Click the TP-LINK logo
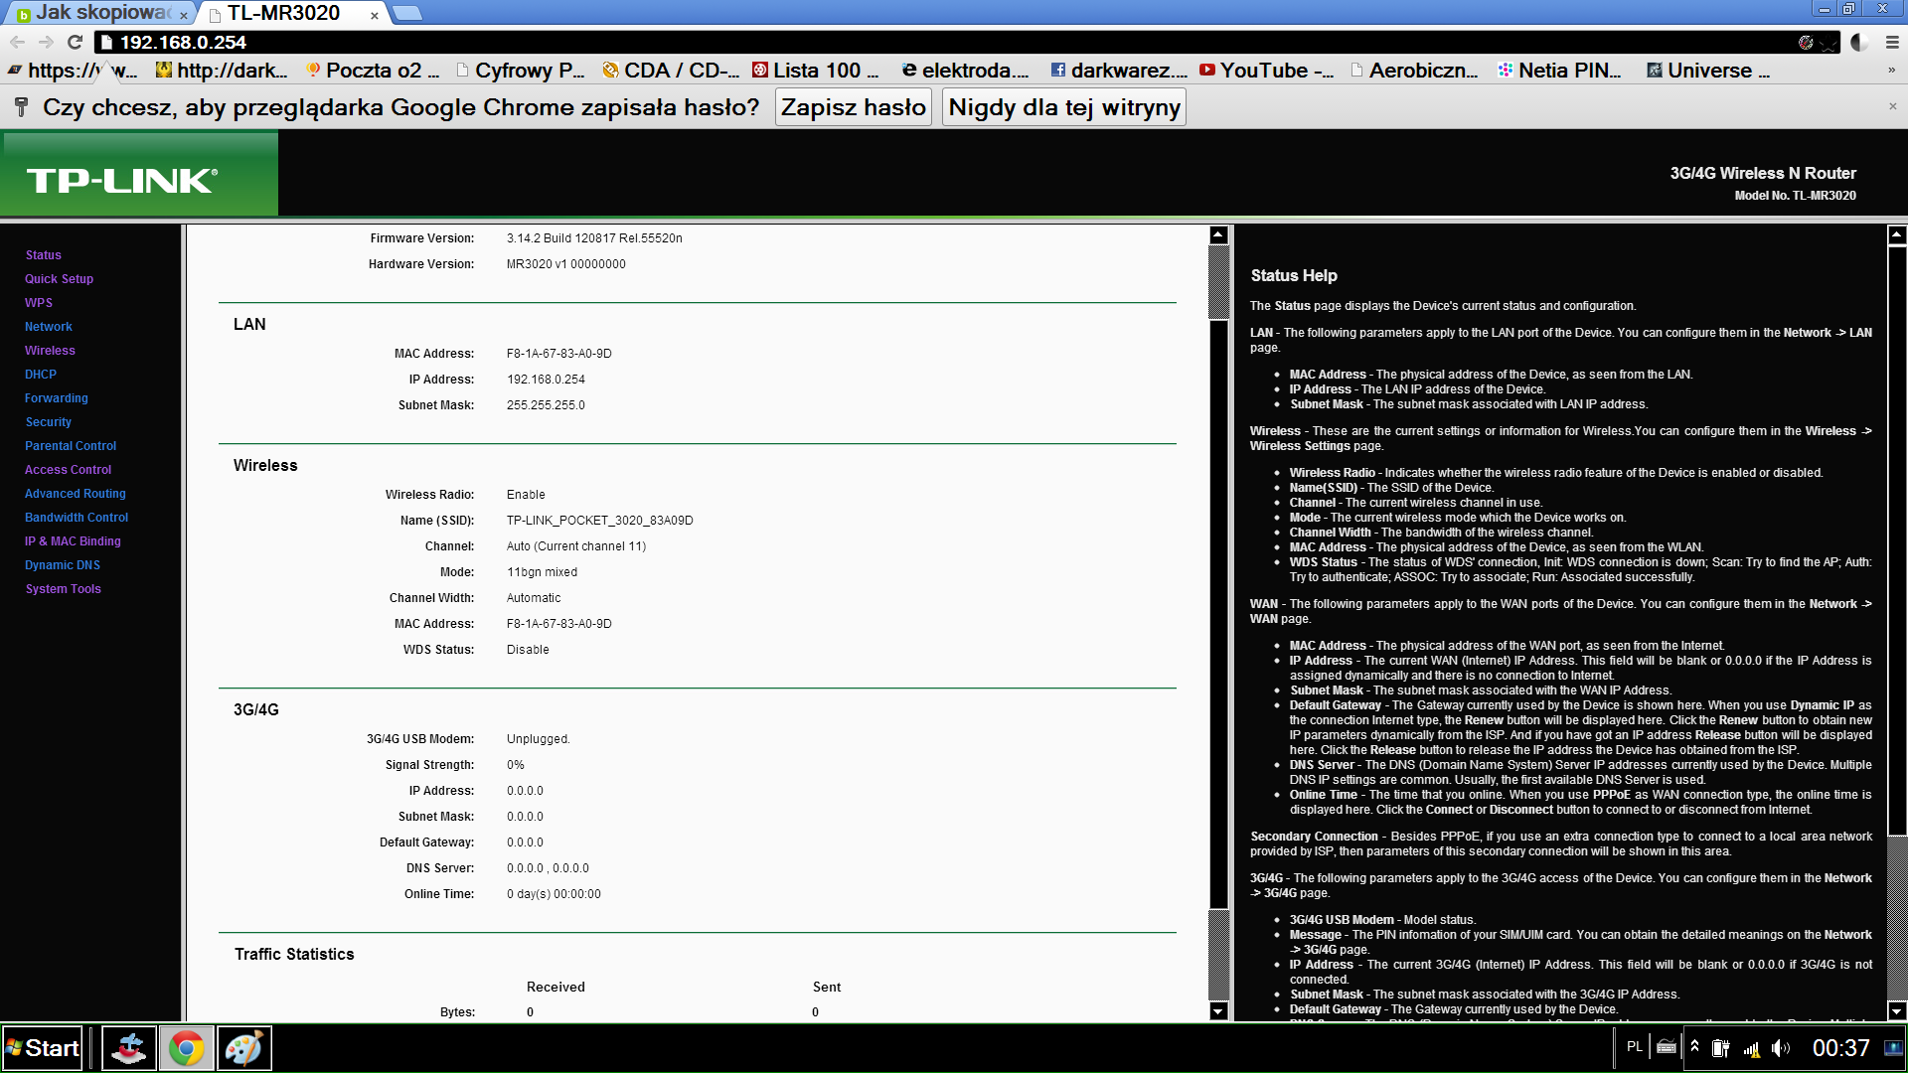Viewport: 1908px width, 1073px height. coord(122,180)
